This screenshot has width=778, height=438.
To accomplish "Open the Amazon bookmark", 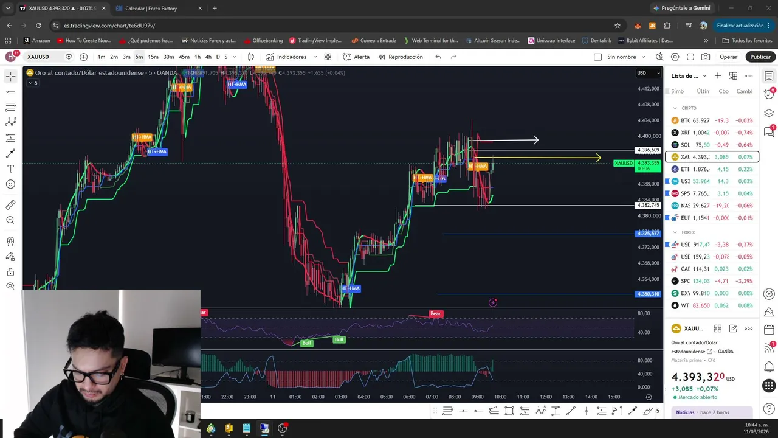I will click(x=36, y=41).
